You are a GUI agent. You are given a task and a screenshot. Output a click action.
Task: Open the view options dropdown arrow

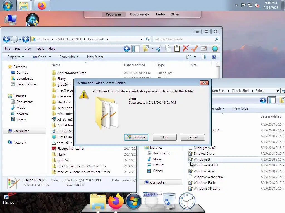coord(195,57)
